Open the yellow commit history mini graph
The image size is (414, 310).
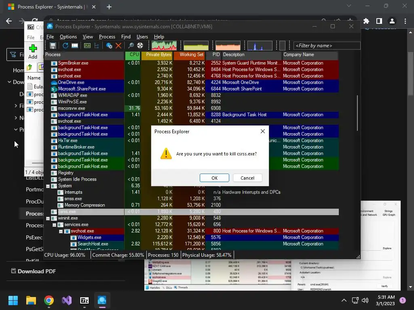tap(196, 46)
